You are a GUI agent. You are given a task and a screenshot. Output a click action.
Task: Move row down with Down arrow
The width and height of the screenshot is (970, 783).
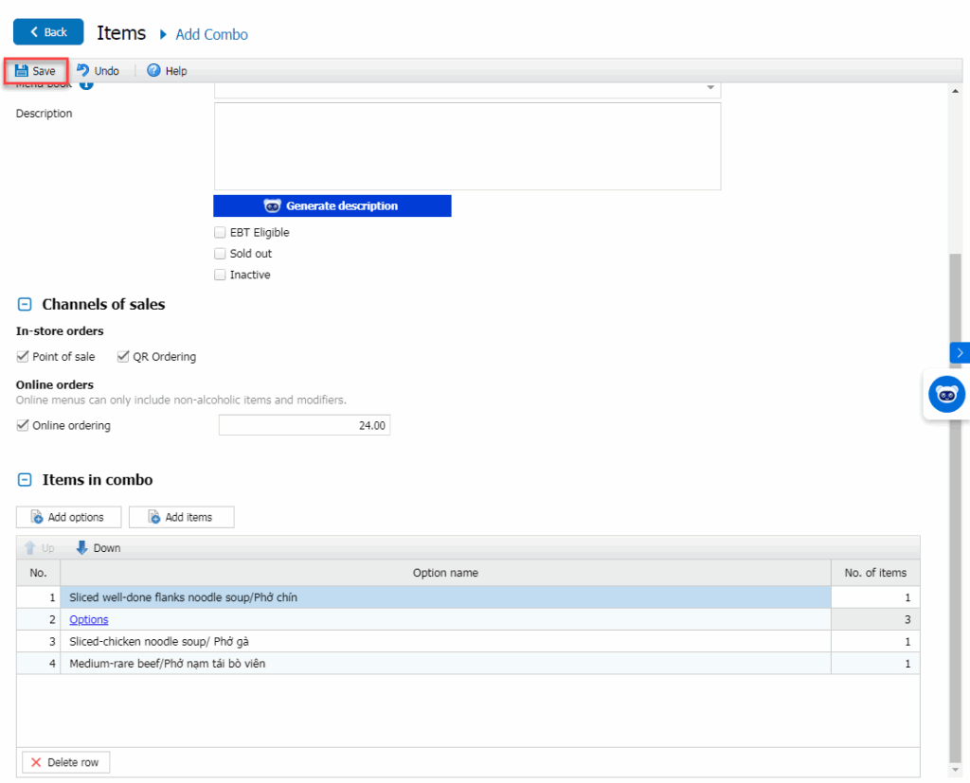[x=82, y=548]
